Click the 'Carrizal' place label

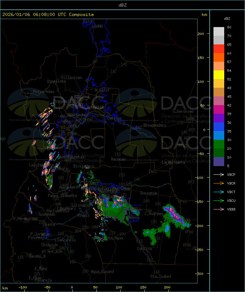point(85,119)
